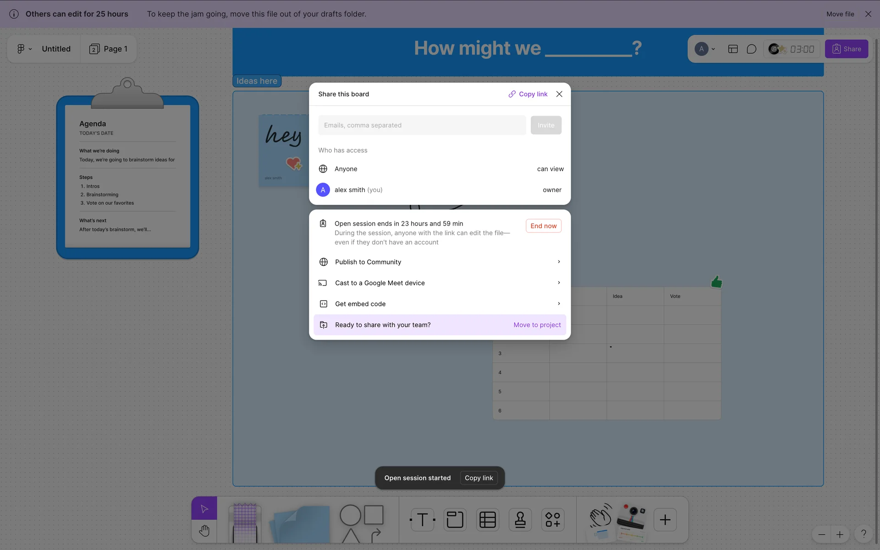This screenshot has height=550, width=880.
Task: Click the toggle layout panel icon
Action: (732, 49)
